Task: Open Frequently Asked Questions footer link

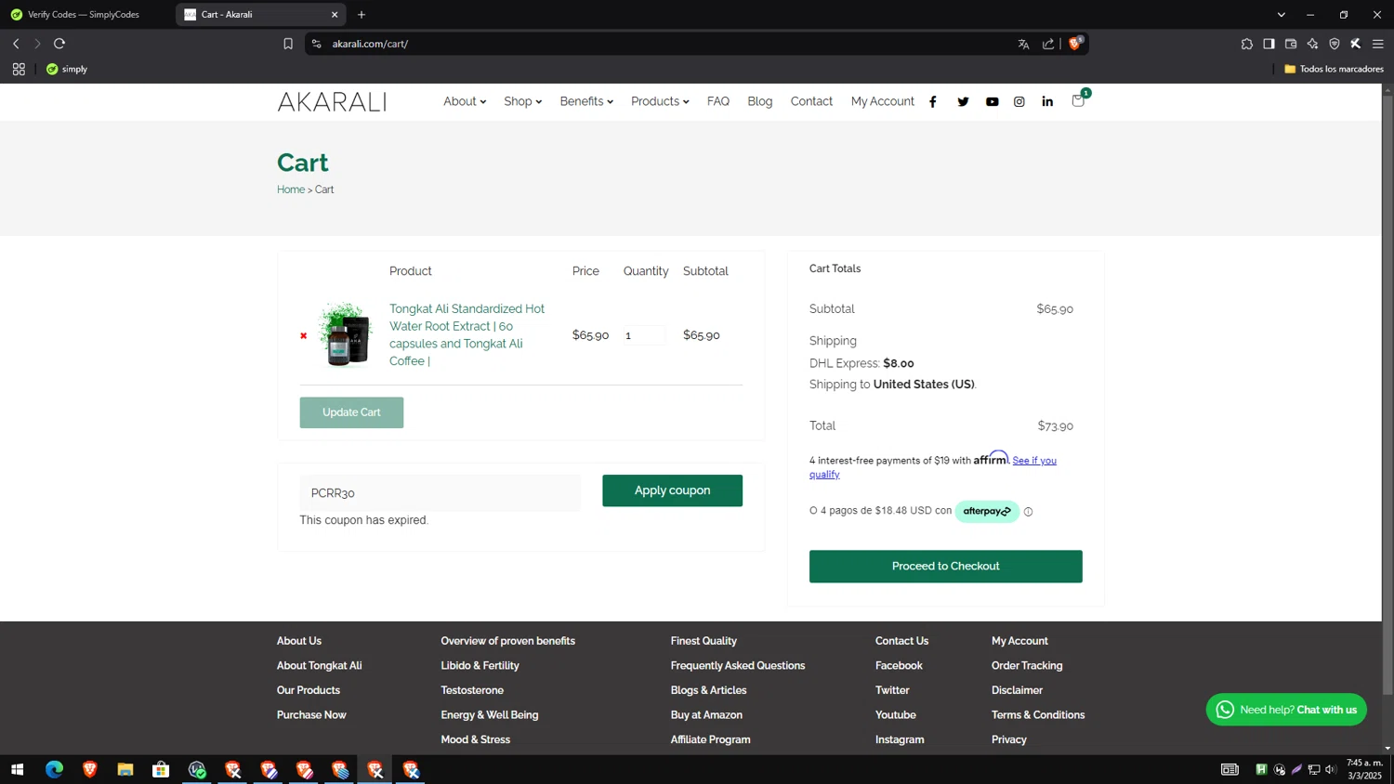Action: pos(738,665)
